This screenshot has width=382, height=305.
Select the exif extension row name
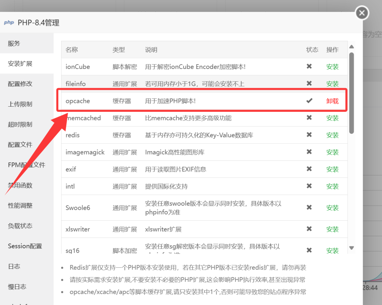[x=71, y=169]
